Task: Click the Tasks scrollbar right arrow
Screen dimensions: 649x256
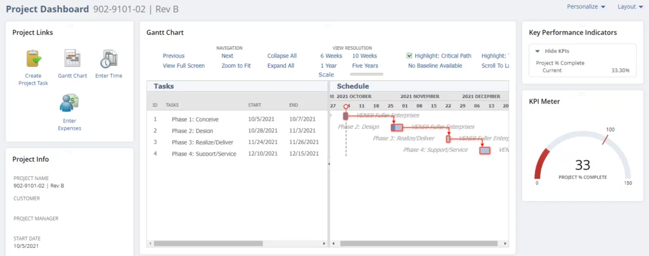Action: pyautogui.click(x=324, y=243)
